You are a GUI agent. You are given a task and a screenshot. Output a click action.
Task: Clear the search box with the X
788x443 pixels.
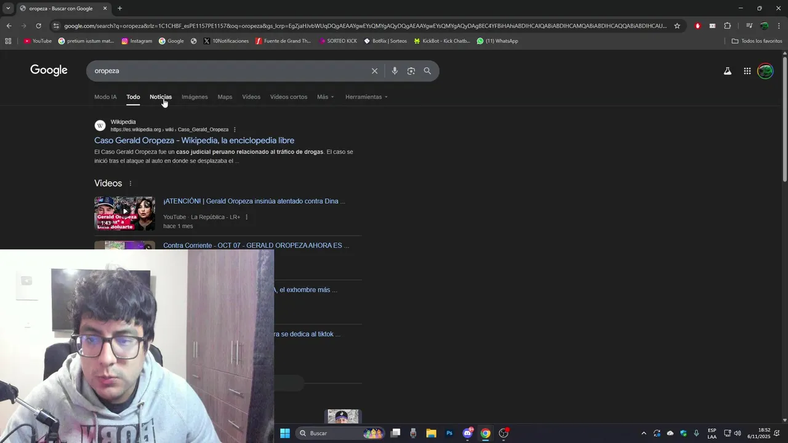coord(374,71)
